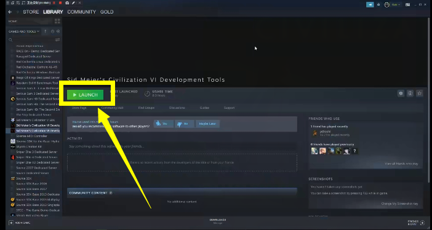Open the GOLD profile tab
The image size is (432, 230).
point(106,12)
